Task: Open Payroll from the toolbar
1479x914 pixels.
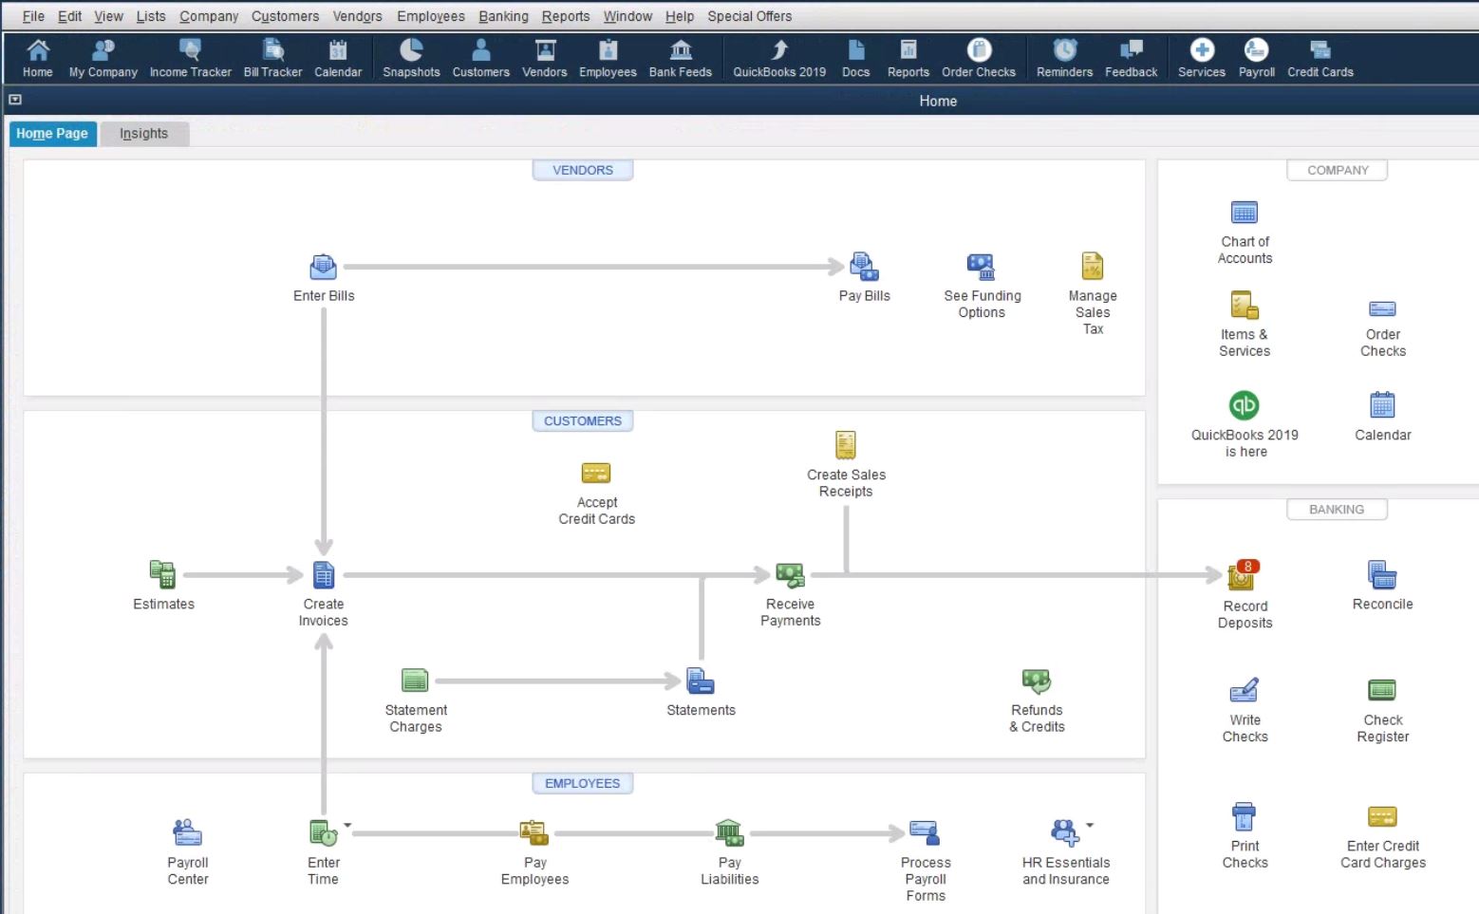Action: point(1256,58)
